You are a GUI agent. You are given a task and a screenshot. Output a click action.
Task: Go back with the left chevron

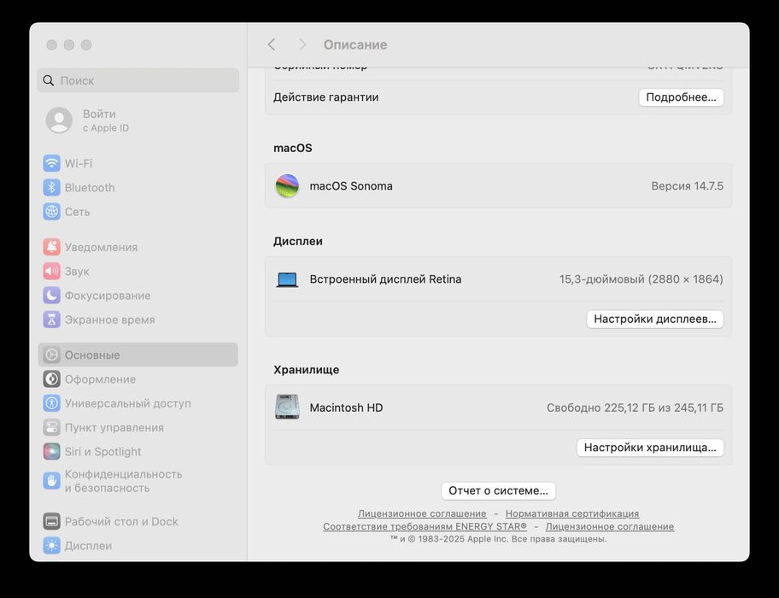(272, 44)
